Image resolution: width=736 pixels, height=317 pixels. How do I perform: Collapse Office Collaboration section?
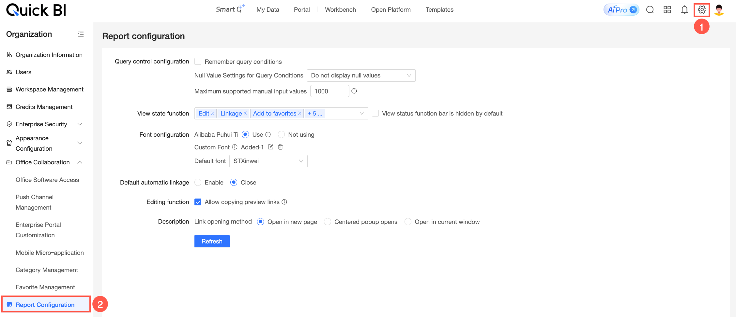click(x=80, y=162)
